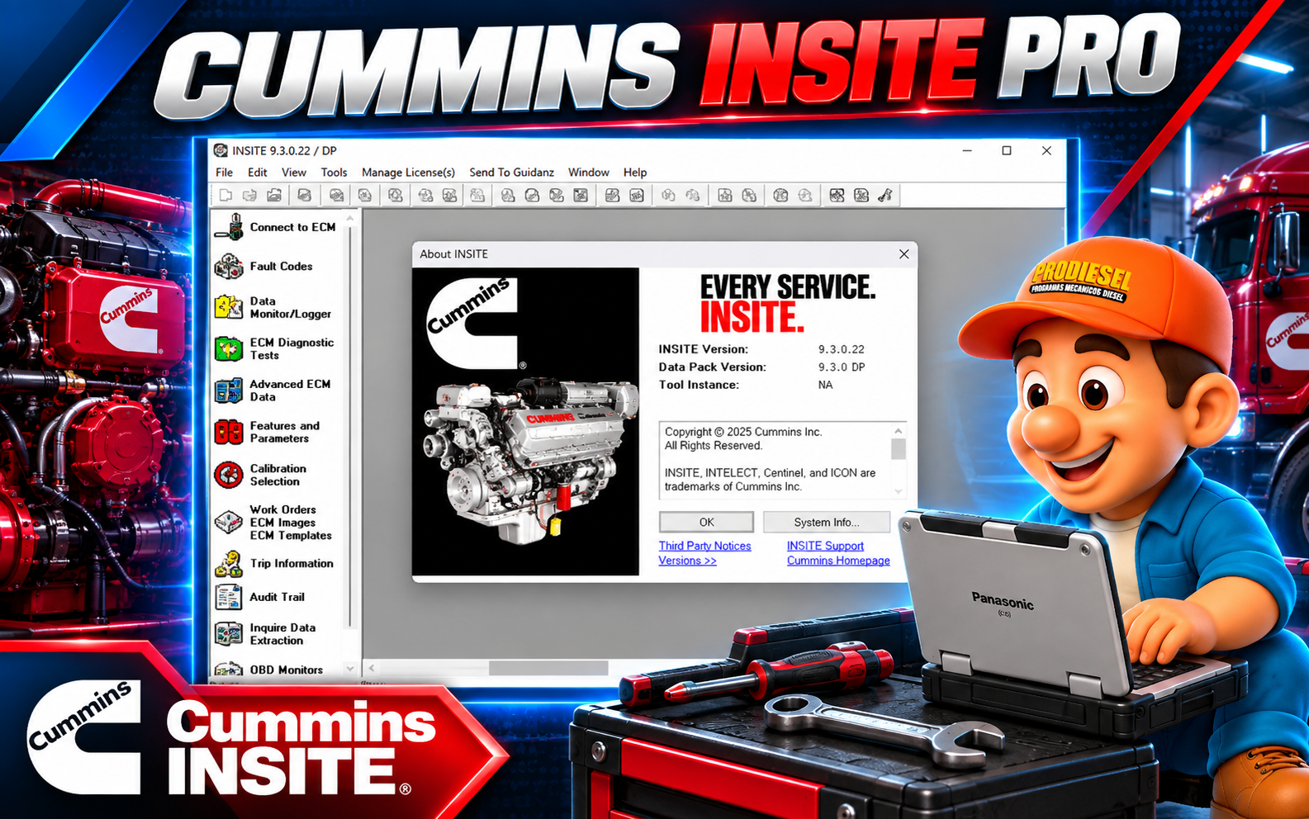Open Calibration Selection in the sidebar
Image resolution: width=1309 pixels, height=819 pixels.
(261, 475)
